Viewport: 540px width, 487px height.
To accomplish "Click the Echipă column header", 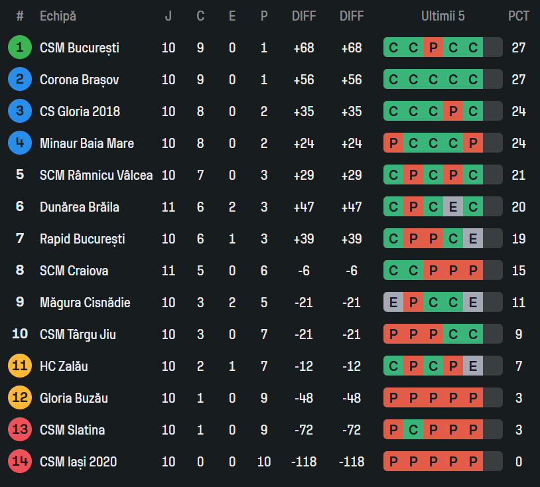I will [x=58, y=16].
